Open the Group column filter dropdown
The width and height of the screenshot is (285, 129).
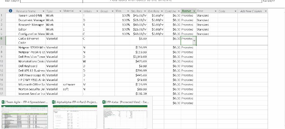[112, 11]
